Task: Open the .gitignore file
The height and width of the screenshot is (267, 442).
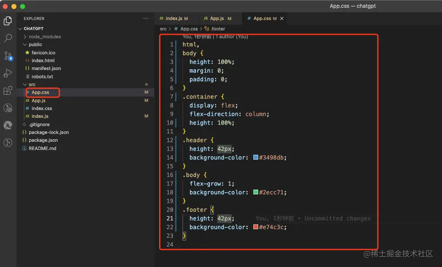Action: 39,125
